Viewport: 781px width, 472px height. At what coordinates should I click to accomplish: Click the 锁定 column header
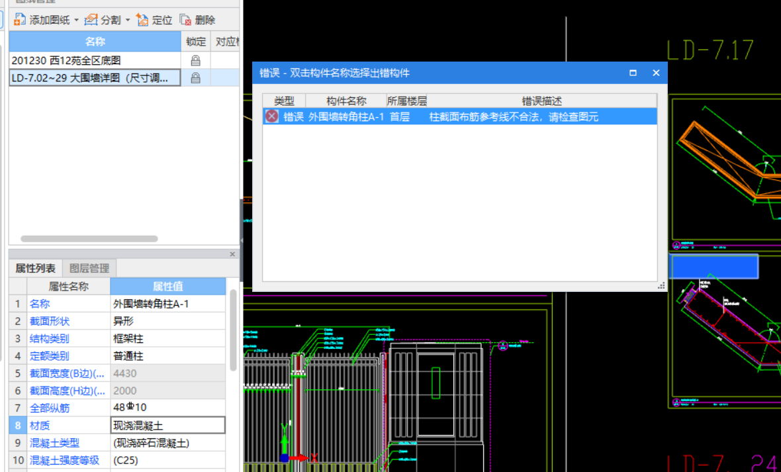pyautogui.click(x=196, y=41)
